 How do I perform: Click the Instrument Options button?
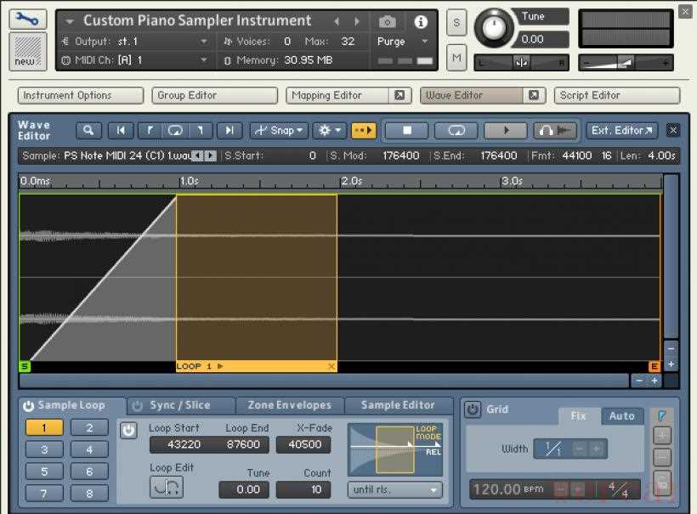(x=80, y=96)
